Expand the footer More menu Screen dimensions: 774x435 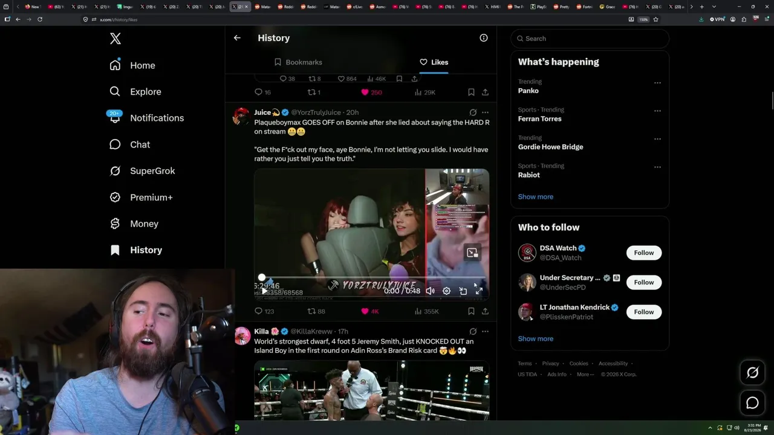point(585,375)
